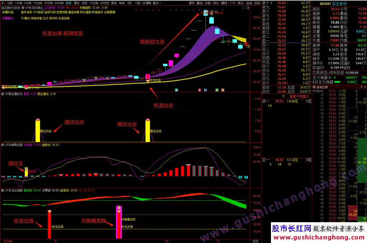The height and width of the screenshot is (243, 367).
Task: Collapse the GF妖龙出海副 sub-panel arrow
Action: point(3,190)
